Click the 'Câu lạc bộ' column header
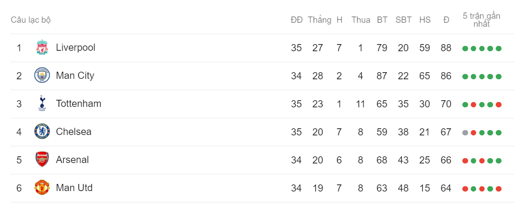Screen dimensions: 514x204 pos(31,20)
